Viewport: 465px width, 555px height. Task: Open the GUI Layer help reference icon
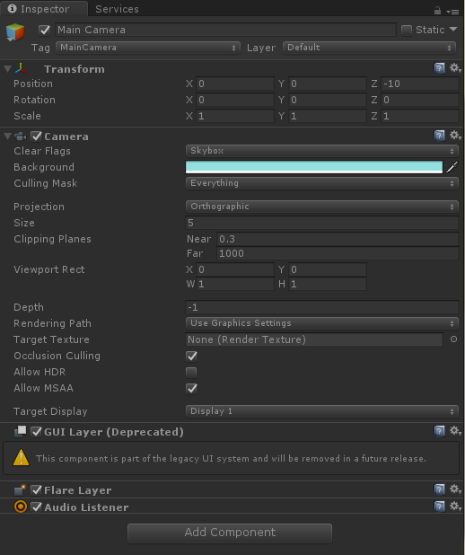pyautogui.click(x=439, y=431)
